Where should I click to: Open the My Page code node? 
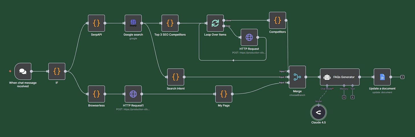click(x=224, y=94)
